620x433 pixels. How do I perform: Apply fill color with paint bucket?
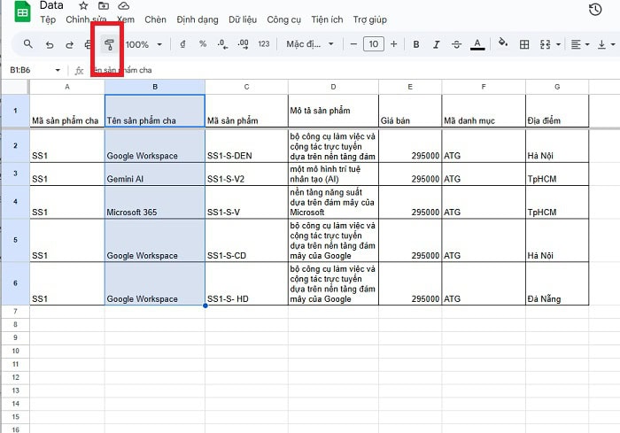click(503, 43)
